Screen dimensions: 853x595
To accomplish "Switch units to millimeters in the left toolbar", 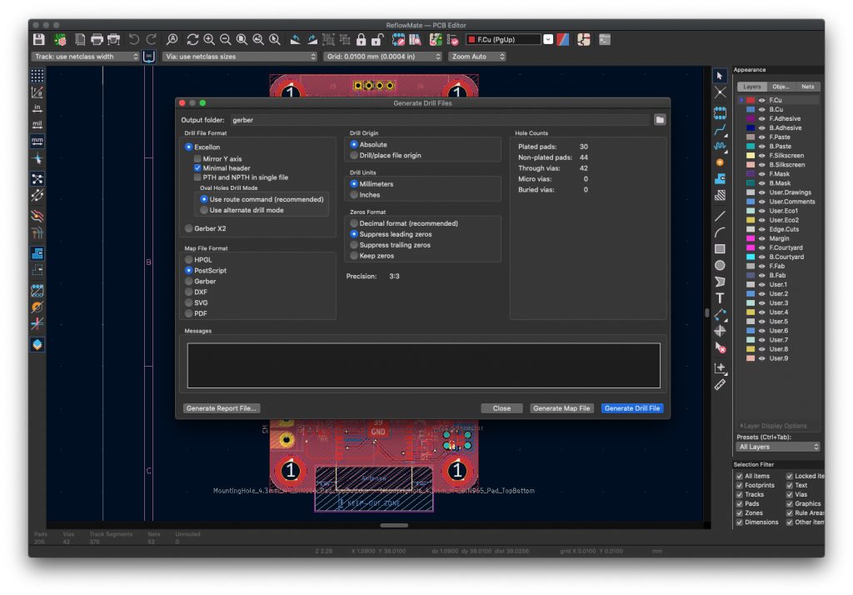I will [x=37, y=141].
